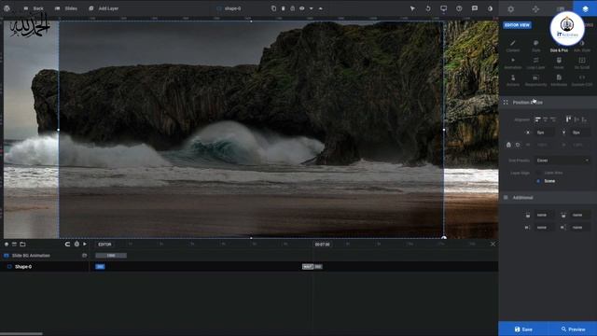
Task: Align layer vertically to the bottom
Action: (x=585, y=119)
